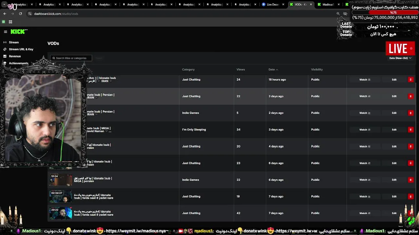
Task: Open the 51:24 VOD thumbnail
Action: tap(61, 180)
